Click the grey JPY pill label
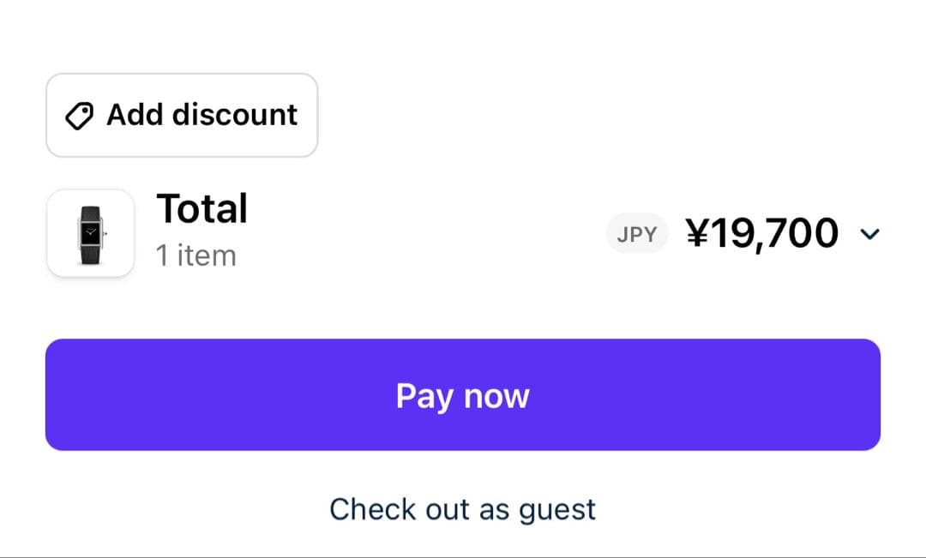 [x=636, y=233]
